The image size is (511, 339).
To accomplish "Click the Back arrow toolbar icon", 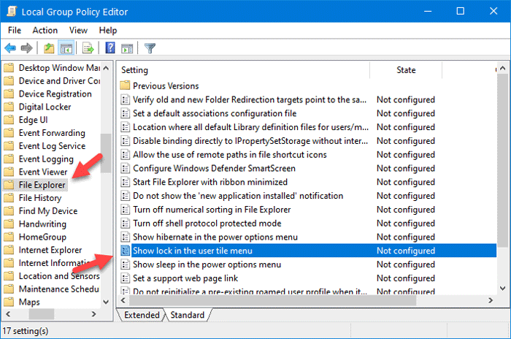I will [x=11, y=49].
